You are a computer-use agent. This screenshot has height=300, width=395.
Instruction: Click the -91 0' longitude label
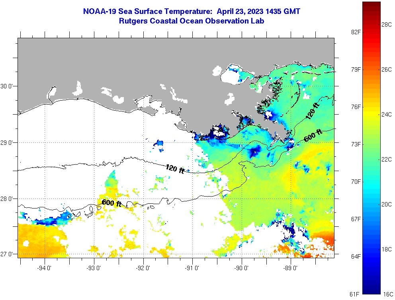pos(192,268)
